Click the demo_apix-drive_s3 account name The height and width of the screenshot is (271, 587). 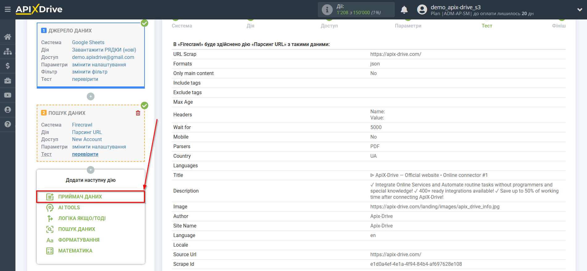[x=455, y=7]
